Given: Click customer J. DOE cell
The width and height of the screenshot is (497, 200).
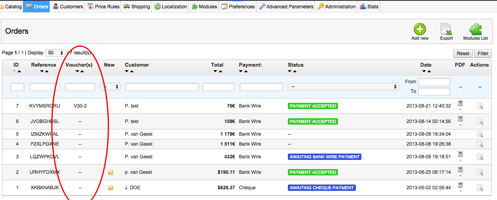Looking at the screenshot, I should coord(132,188).
